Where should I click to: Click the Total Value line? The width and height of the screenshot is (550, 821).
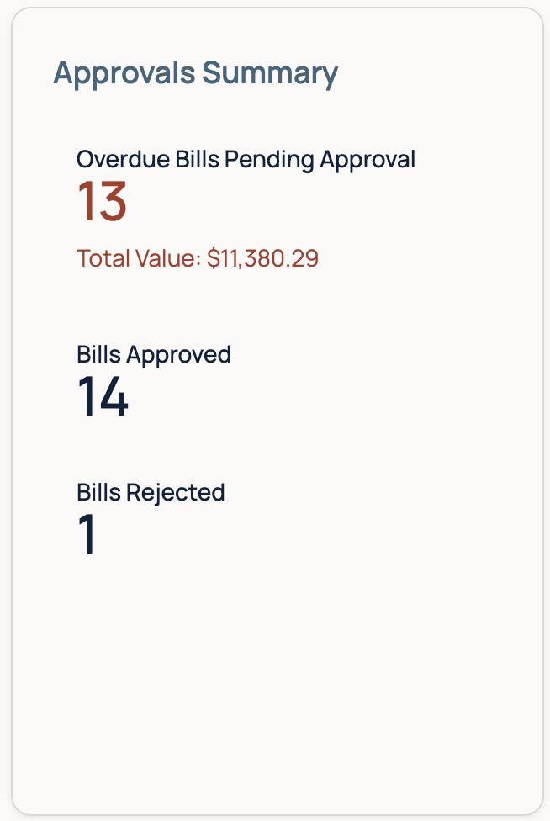click(198, 258)
